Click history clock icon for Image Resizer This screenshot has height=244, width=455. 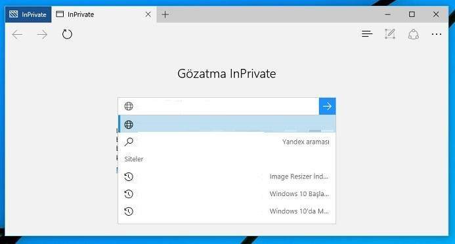pyautogui.click(x=129, y=176)
